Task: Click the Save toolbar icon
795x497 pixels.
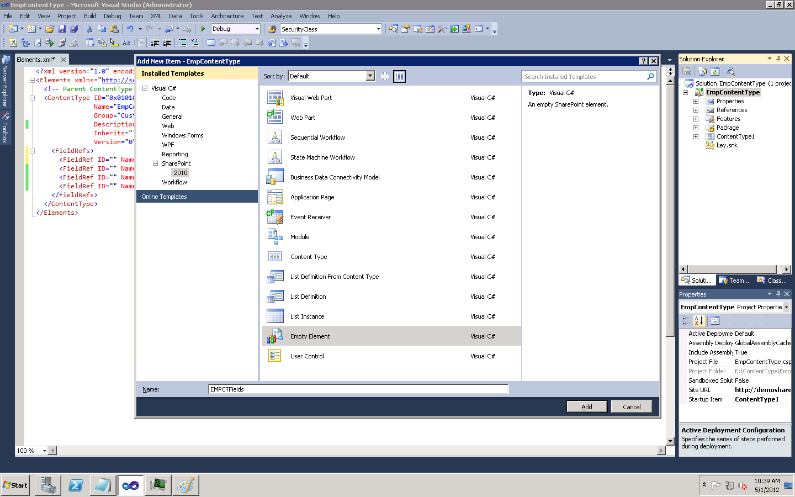Action: pos(62,29)
